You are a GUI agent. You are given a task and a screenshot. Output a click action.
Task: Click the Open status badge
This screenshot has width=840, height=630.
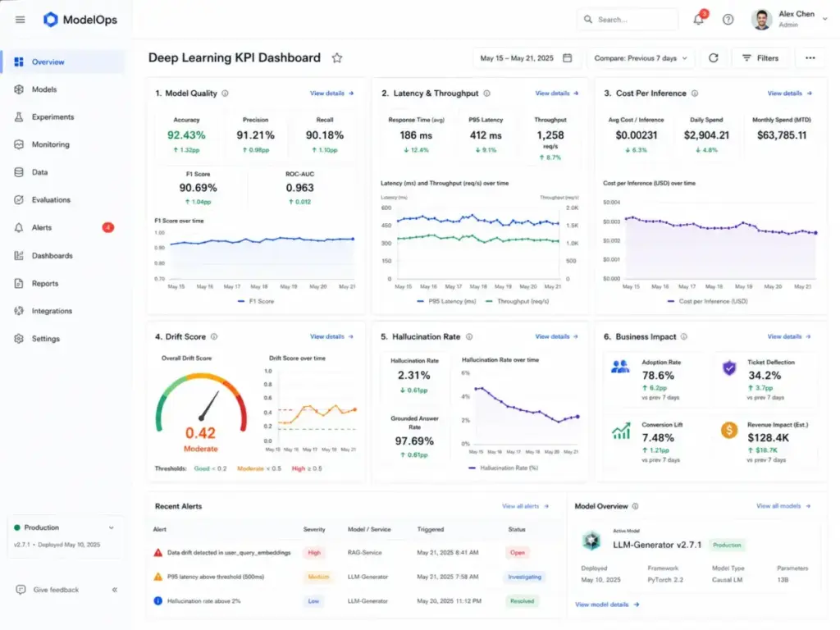[518, 552]
